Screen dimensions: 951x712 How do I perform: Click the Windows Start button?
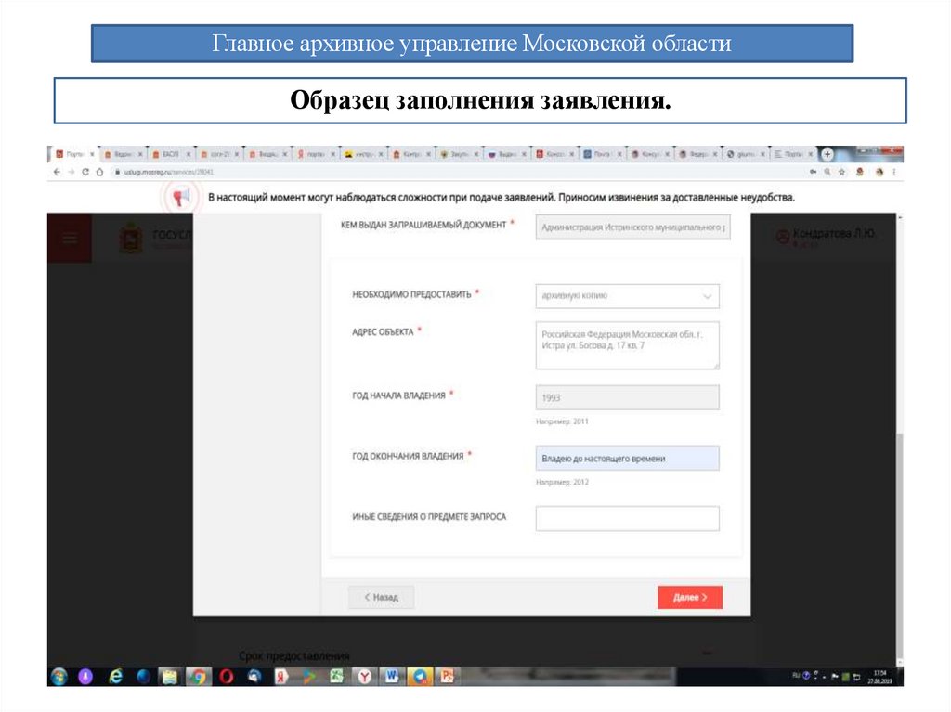tap(59, 676)
